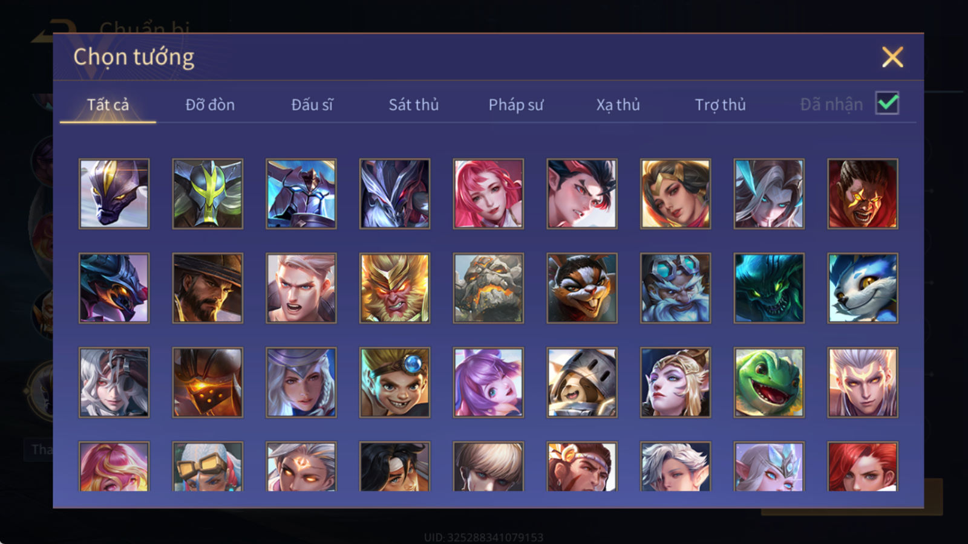The width and height of the screenshot is (968, 544).
Task: Select the monkey king hero portrait
Action: pos(394,288)
